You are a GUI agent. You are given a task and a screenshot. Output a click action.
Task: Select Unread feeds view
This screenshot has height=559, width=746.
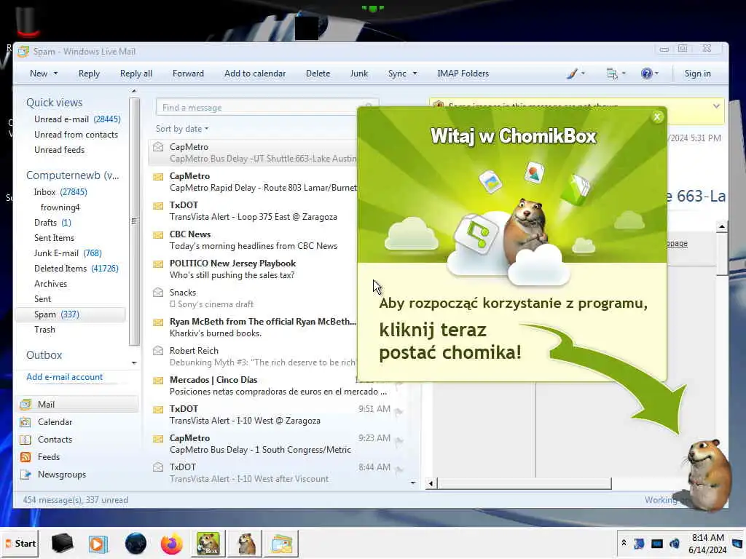pyautogui.click(x=60, y=150)
